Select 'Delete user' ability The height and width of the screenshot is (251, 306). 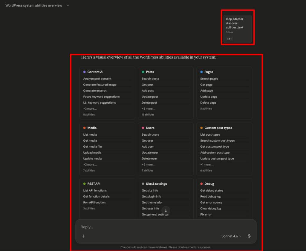click(149, 158)
